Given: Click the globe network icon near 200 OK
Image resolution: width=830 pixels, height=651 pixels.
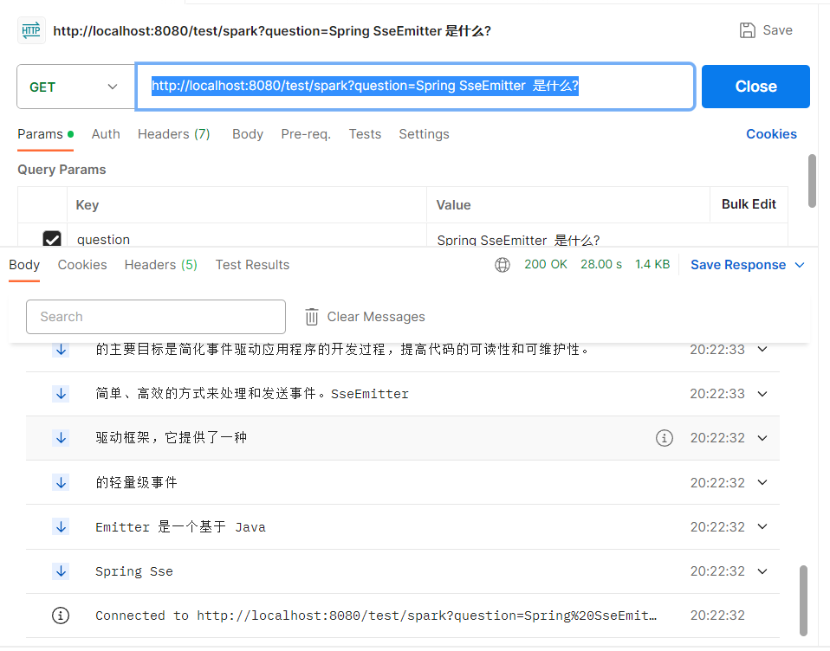Looking at the screenshot, I should click(x=503, y=265).
